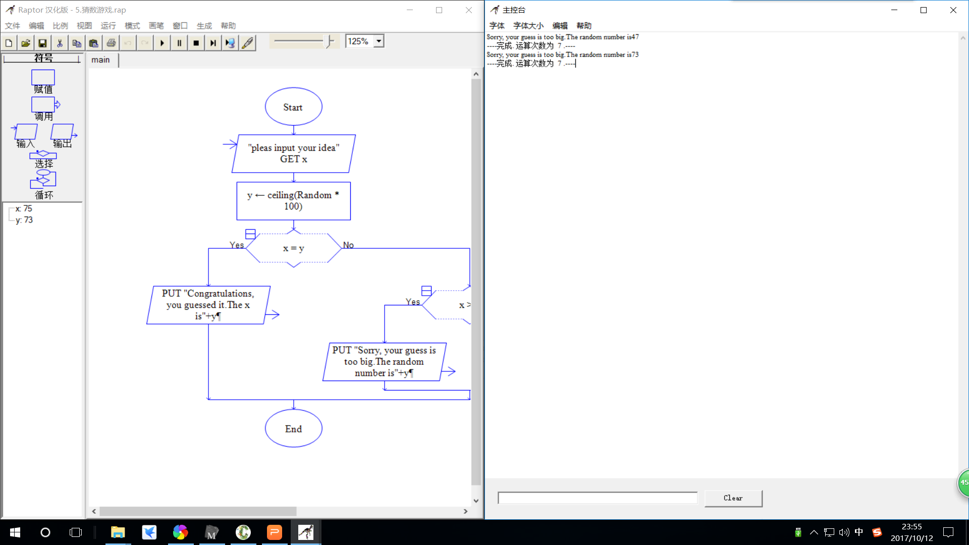Open Cortana search circle in taskbar
Viewport: 969px width, 545px height.
tap(45, 532)
